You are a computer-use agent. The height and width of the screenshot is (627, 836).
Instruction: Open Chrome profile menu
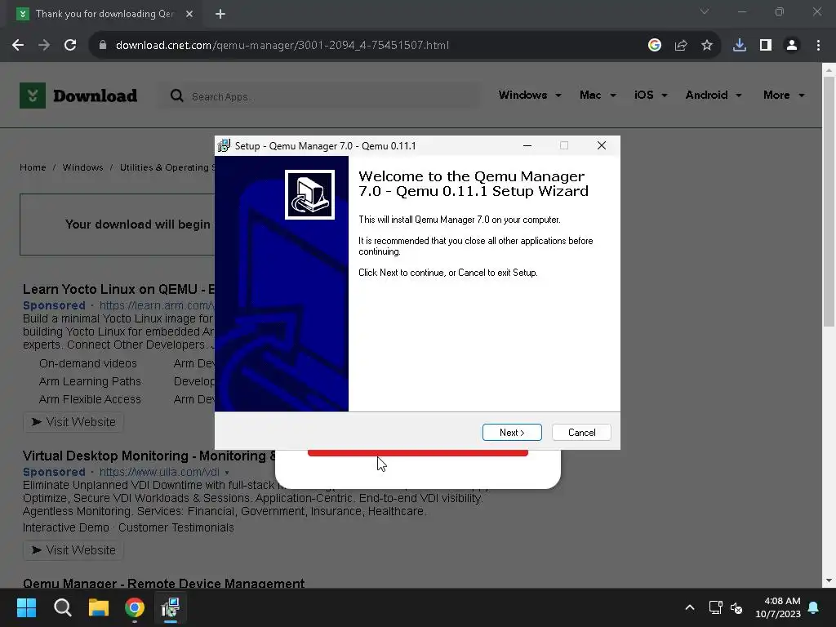(792, 46)
